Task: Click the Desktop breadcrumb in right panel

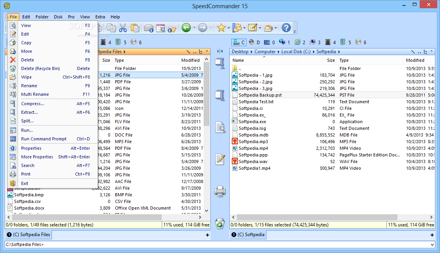Action: (x=240, y=52)
